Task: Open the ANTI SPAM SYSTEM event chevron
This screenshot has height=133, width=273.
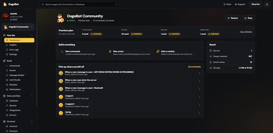Action: [x=200, y=73]
